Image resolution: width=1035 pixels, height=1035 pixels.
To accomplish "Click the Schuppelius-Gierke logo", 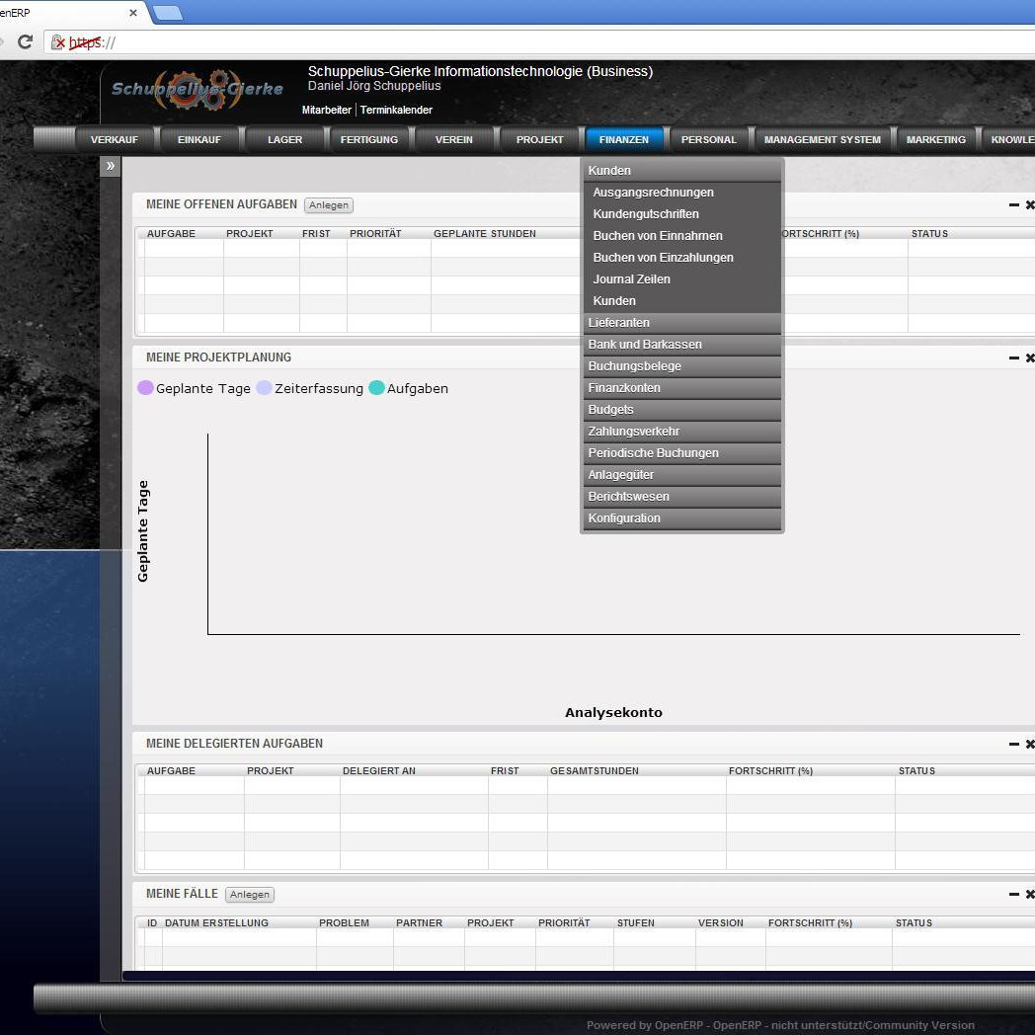I will 197,90.
